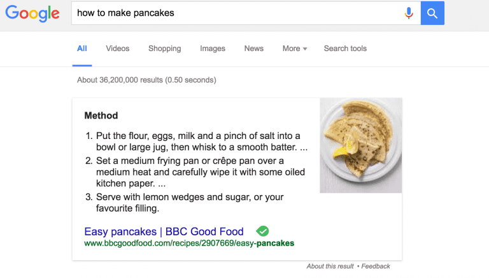Click the Google logo
The width and height of the screenshot is (489, 278).
(32, 13)
